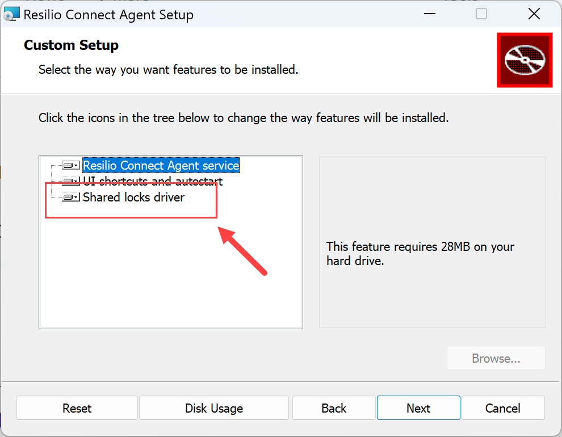The height and width of the screenshot is (437, 562).
Task: Click the Custom Setup heading
Action: pos(71,45)
